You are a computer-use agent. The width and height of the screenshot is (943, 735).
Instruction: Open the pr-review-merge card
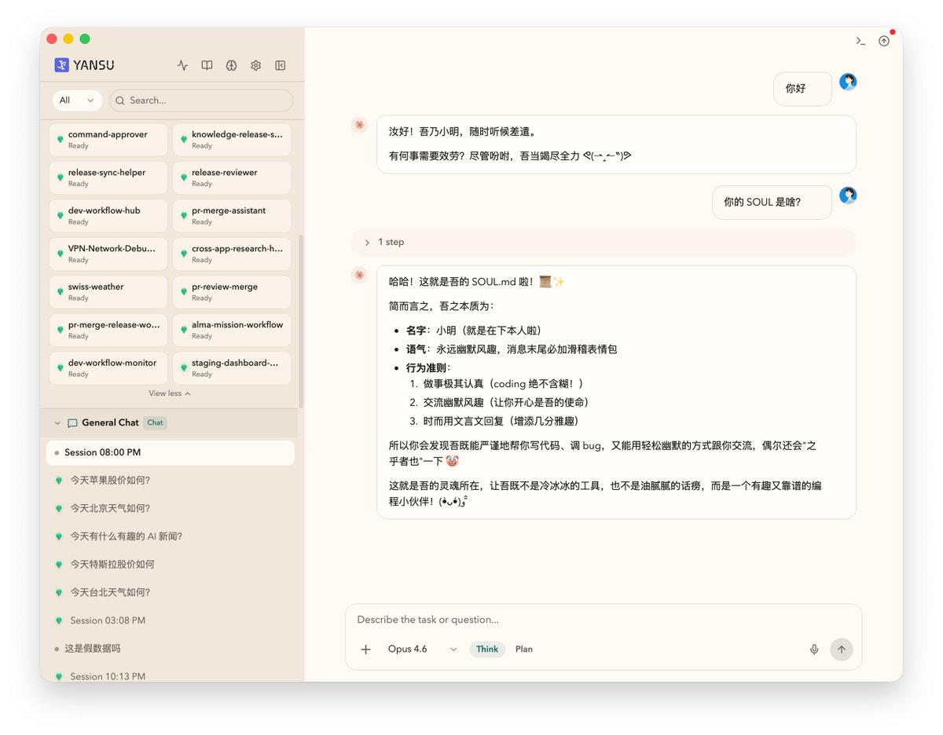click(232, 292)
